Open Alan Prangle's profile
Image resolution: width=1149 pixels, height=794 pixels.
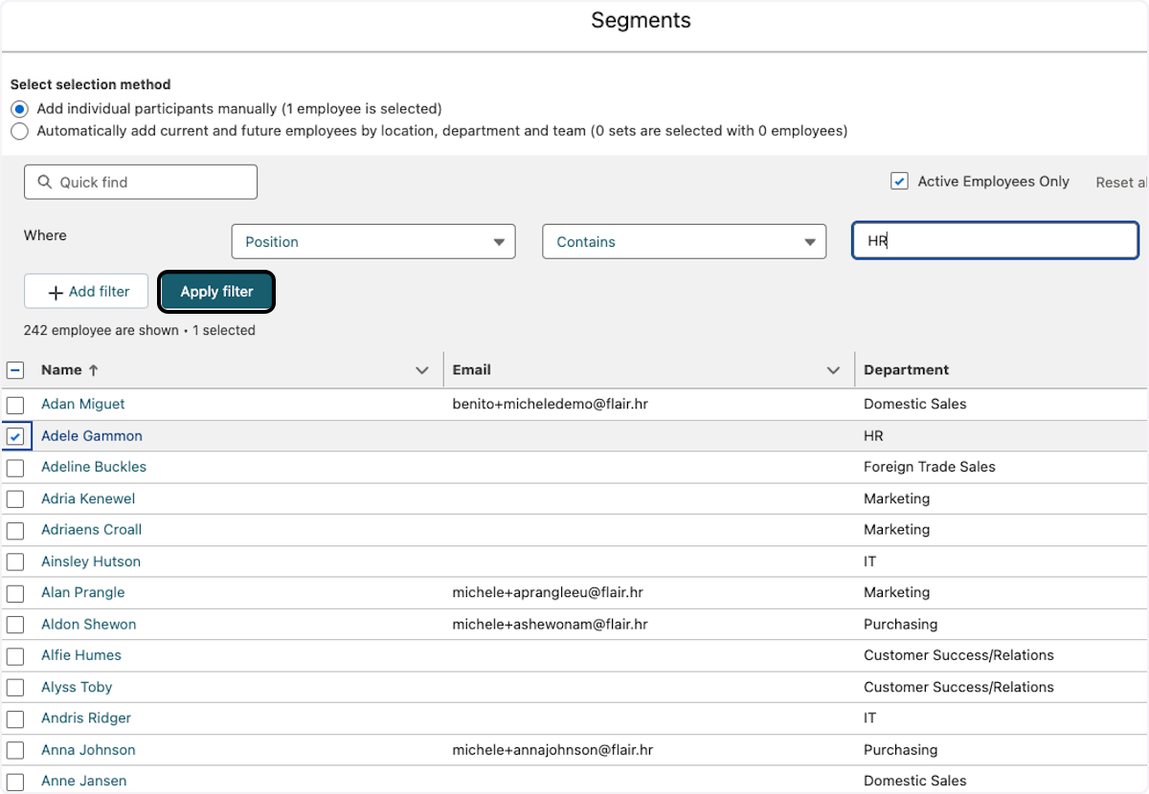click(x=82, y=592)
